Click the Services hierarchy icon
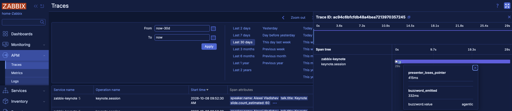Screen dimensions: 512x111 click(5, 90)
